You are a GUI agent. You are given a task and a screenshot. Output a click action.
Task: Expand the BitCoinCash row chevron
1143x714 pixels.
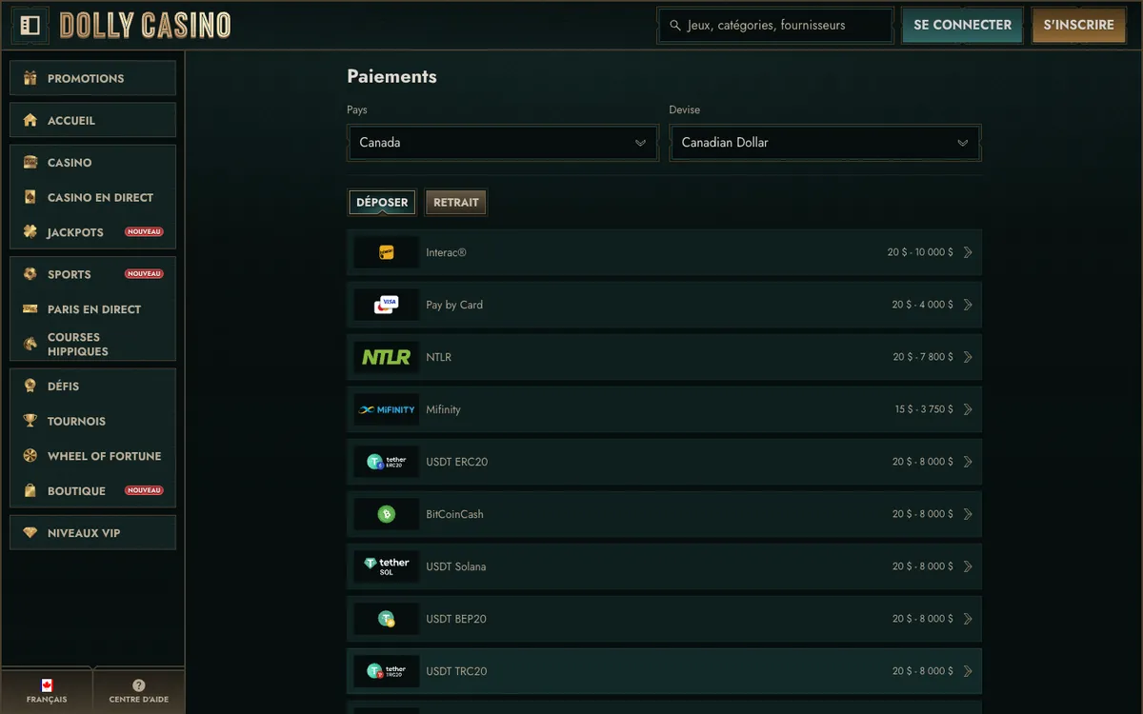click(968, 514)
